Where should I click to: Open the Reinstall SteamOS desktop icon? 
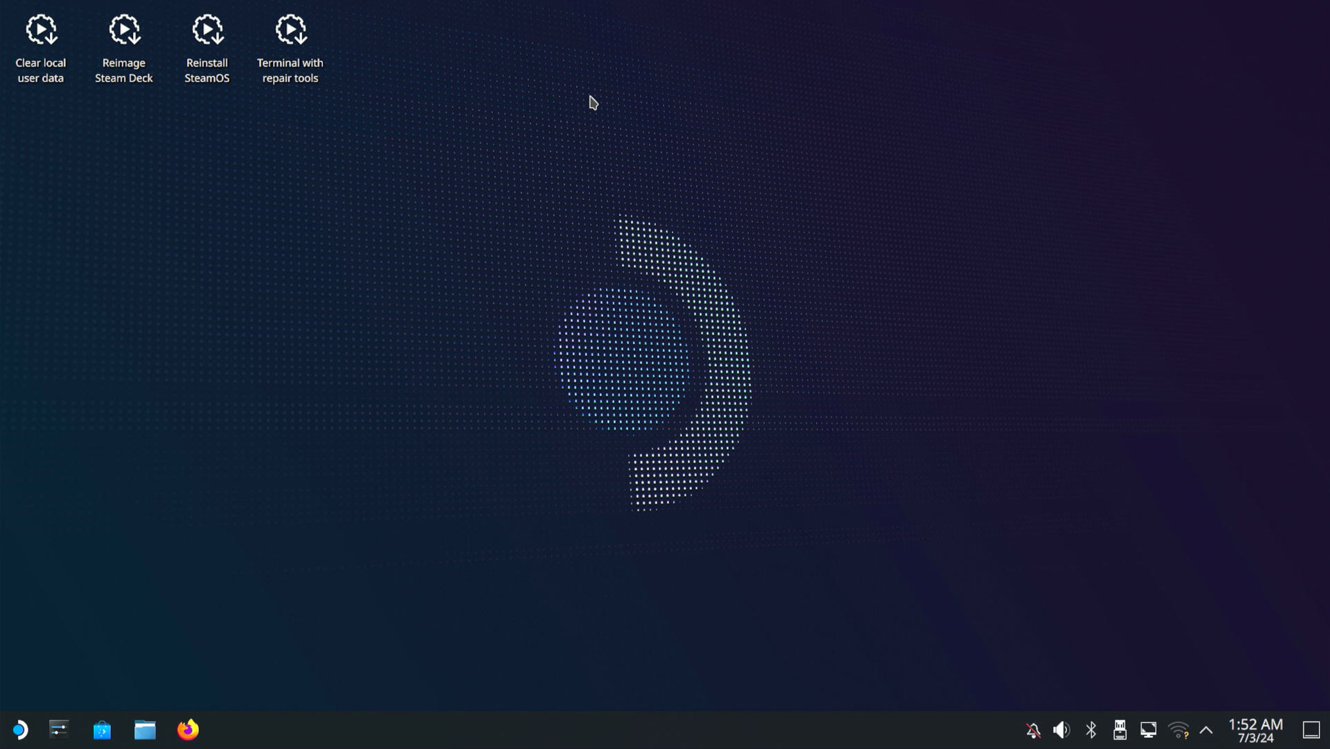207,31
